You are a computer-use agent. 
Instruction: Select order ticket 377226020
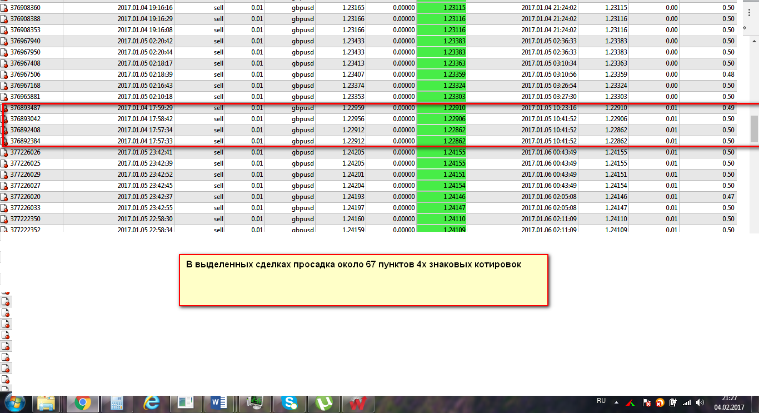[26, 197]
